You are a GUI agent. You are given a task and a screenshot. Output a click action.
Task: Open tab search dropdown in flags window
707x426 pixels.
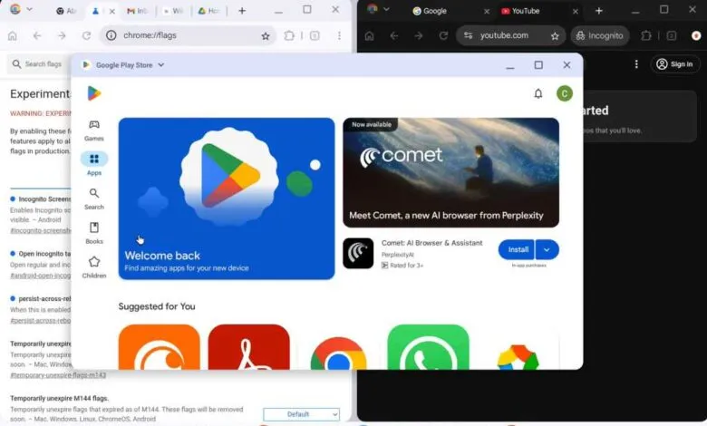coord(29,9)
